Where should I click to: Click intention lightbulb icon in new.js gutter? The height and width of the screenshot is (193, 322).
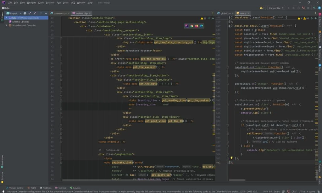(x=232, y=158)
